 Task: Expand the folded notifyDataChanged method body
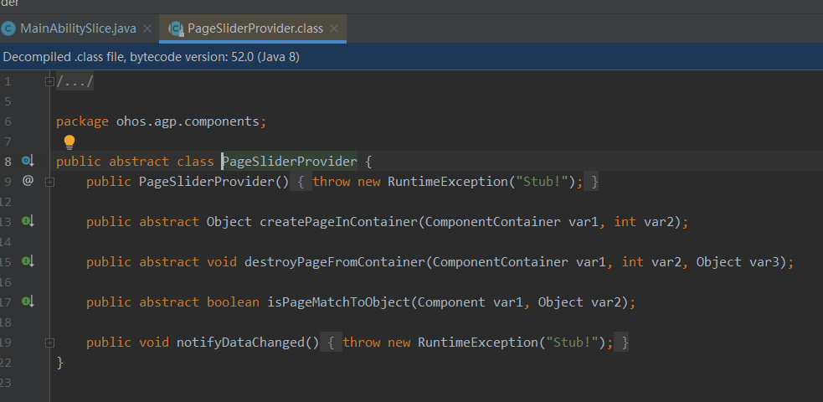tap(49, 343)
